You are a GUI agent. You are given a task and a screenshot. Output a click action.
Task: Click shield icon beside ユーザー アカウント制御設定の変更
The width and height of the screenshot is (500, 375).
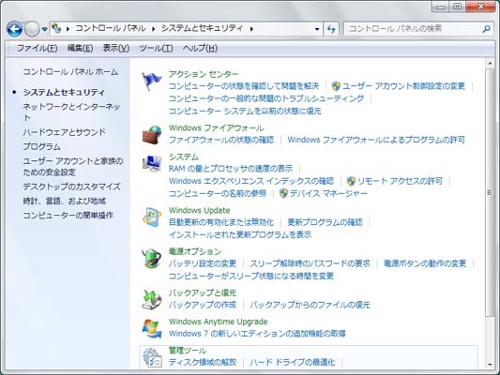coord(336,86)
